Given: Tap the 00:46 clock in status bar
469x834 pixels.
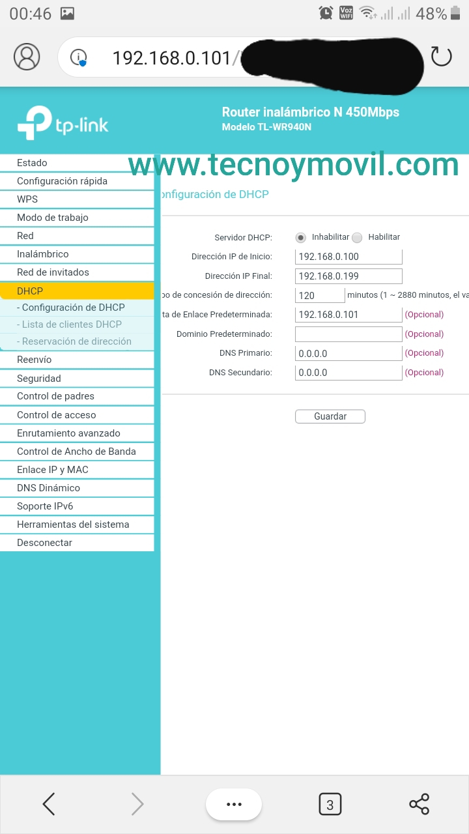Looking at the screenshot, I should (x=31, y=13).
